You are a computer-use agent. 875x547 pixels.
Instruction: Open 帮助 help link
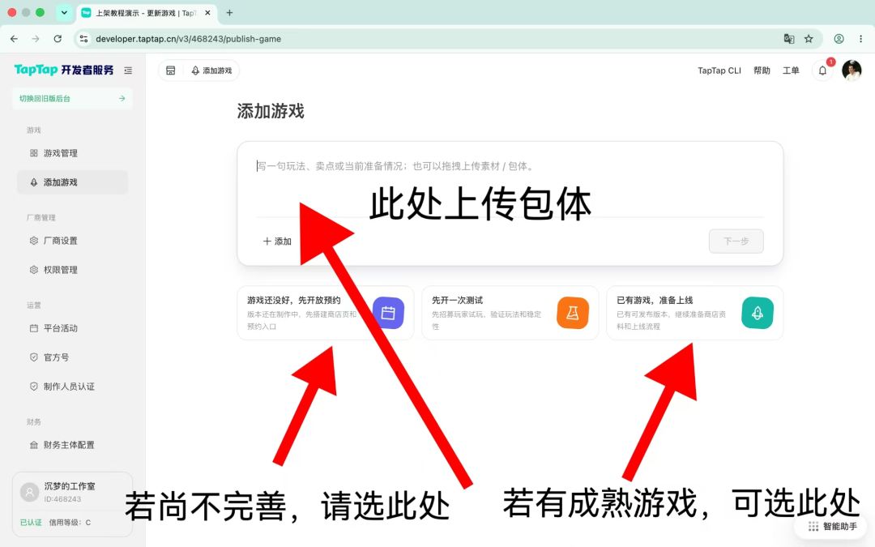762,71
